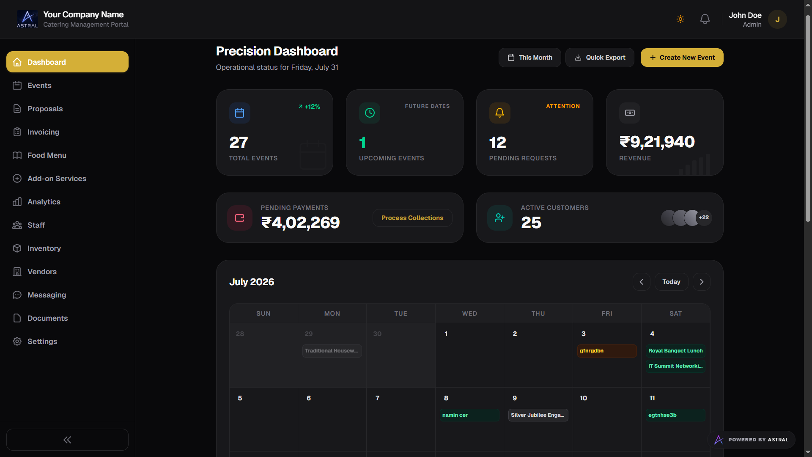Go to previous month in calendar
The height and width of the screenshot is (457, 812).
click(642, 282)
